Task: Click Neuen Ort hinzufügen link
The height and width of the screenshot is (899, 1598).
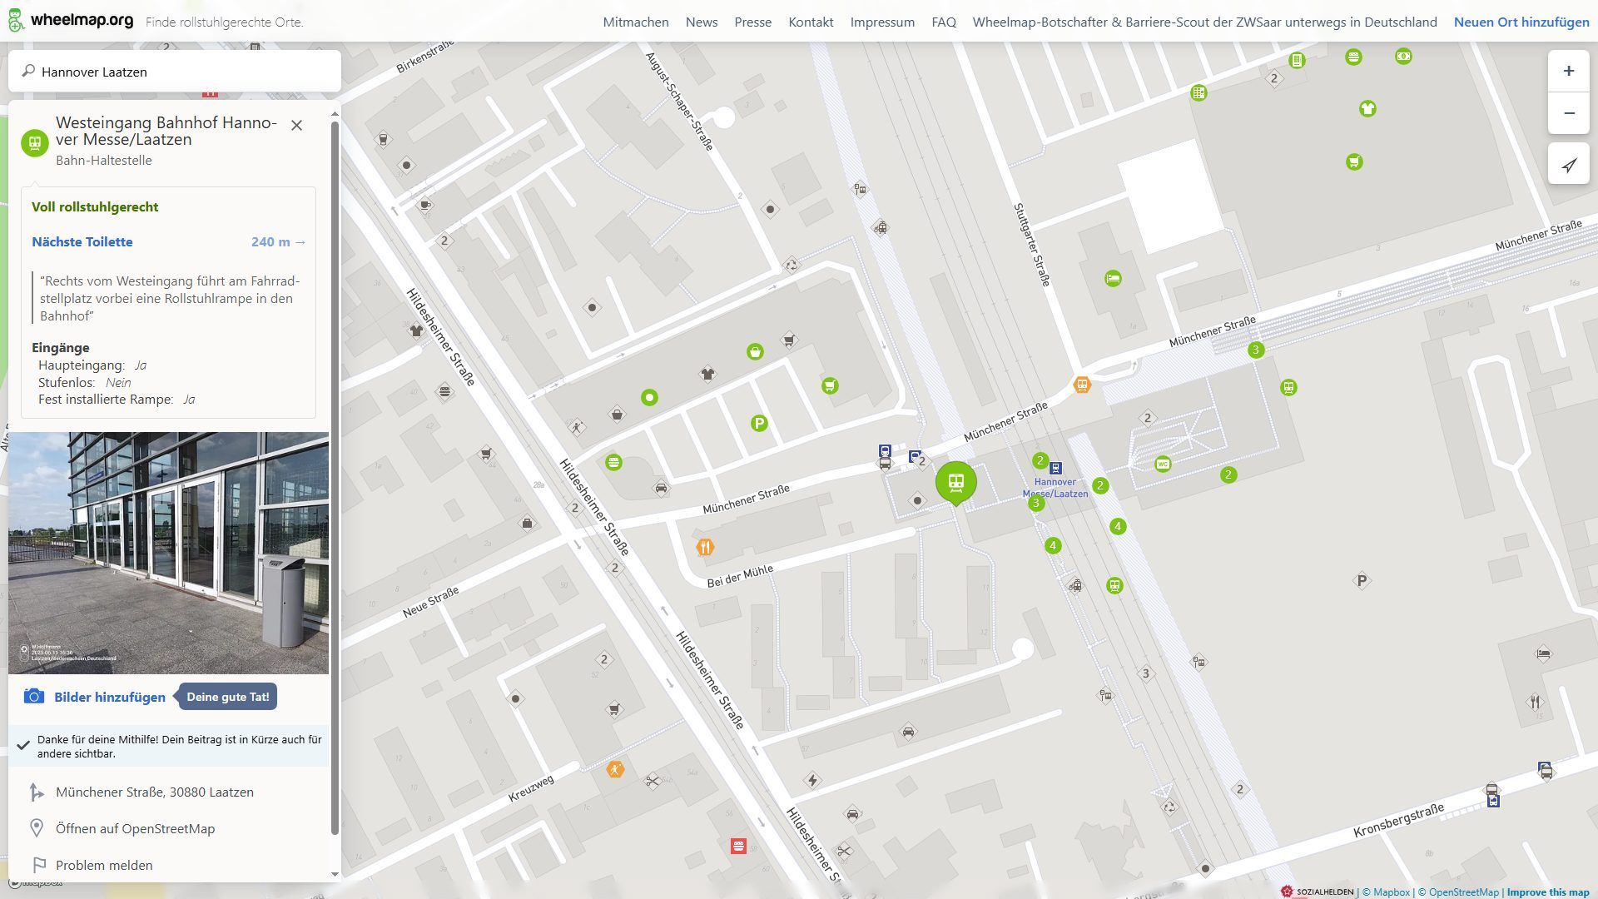Action: pos(1521,22)
